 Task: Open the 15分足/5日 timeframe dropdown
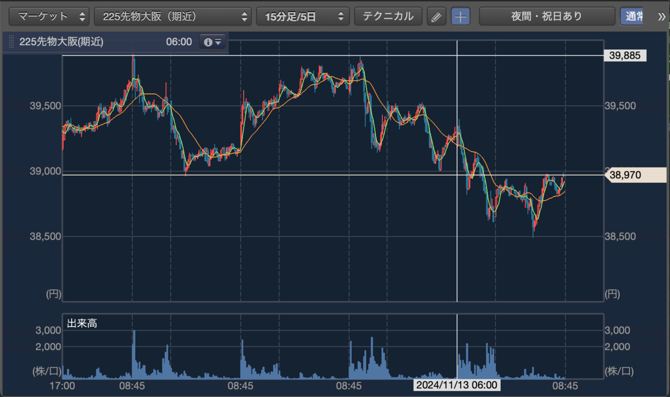click(x=303, y=16)
